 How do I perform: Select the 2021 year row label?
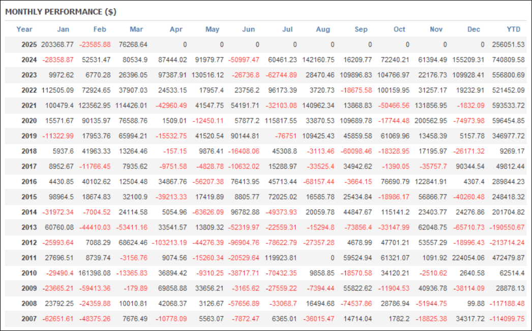(29, 106)
